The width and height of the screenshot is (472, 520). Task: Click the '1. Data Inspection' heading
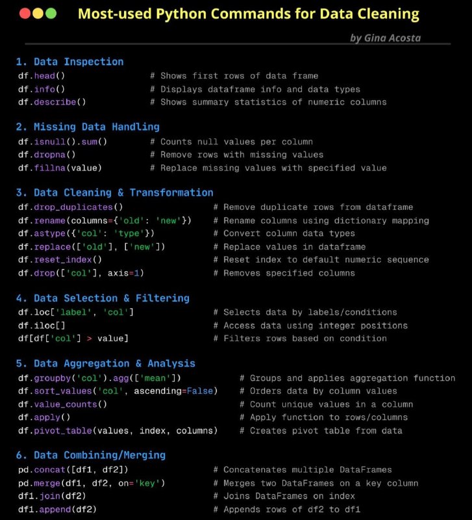(x=70, y=62)
